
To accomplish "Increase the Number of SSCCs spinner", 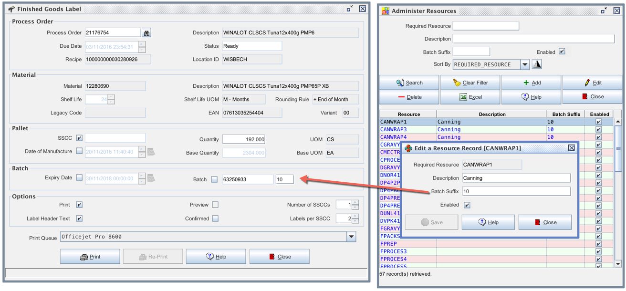I will pos(355,202).
